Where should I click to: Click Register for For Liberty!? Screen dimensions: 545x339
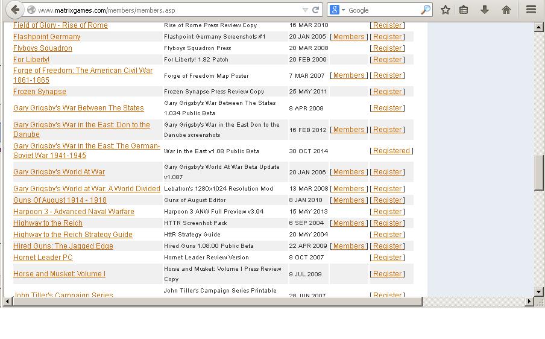(387, 60)
